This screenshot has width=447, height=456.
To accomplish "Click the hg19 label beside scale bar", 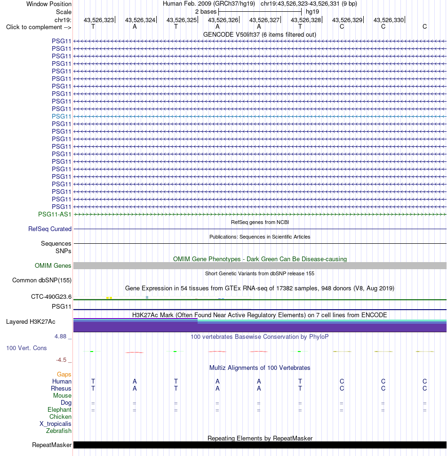I will tap(312, 12).
